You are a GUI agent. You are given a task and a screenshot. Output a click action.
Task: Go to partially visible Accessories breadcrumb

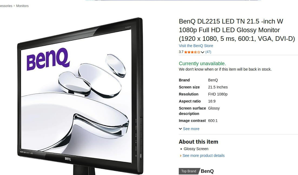tap(6, 6)
